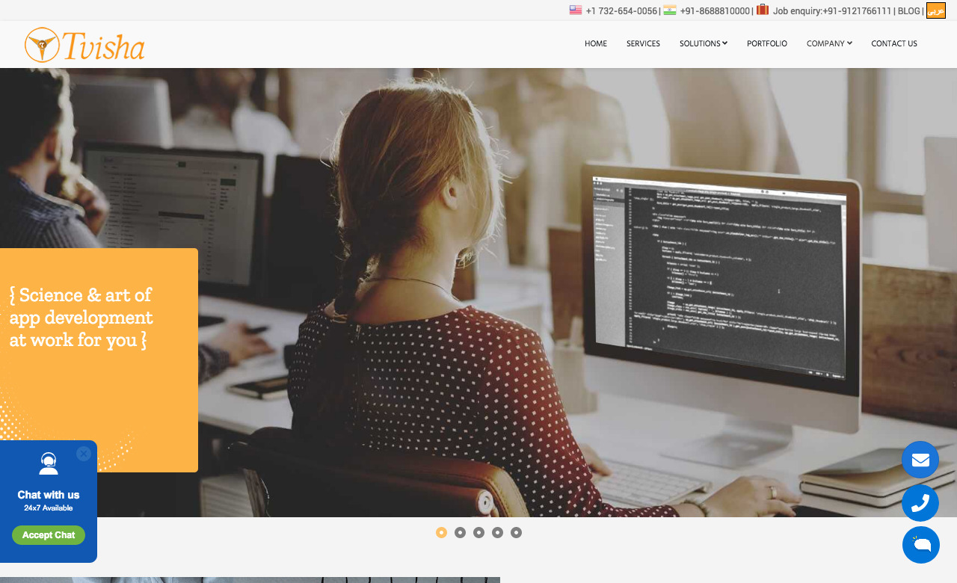The image size is (957, 583).
Task: Go to the Services page
Action: [643, 44]
